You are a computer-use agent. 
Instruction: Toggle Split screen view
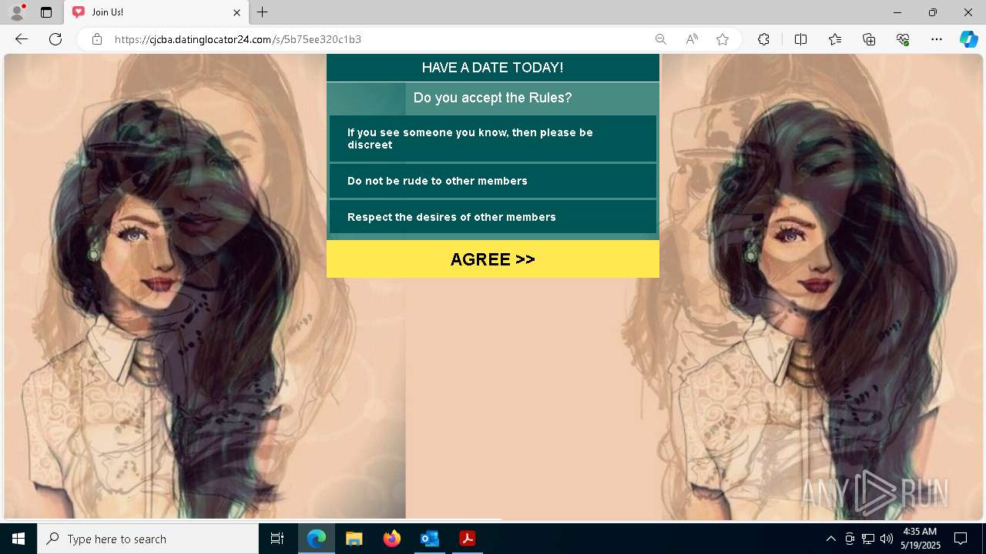click(x=800, y=39)
